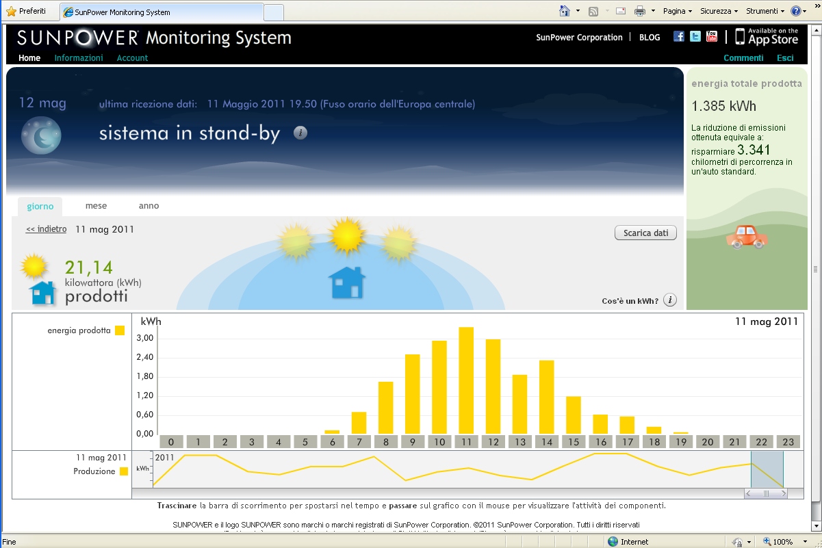Open the zoom level dropdown arrow

[804, 542]
